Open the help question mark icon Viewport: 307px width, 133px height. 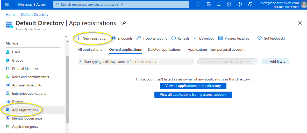(x=240, y=4)
